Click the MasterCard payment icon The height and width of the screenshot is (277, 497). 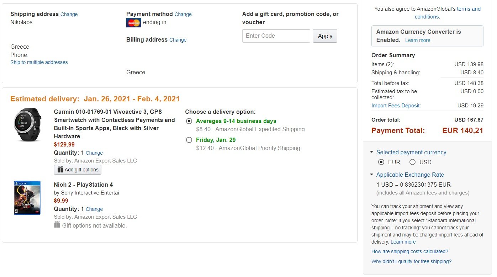pyautogui.click(x=134, y=23)
